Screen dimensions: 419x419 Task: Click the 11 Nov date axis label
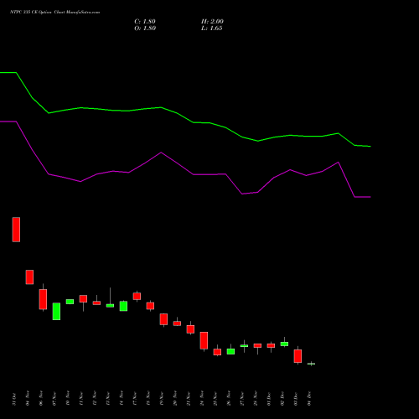point(81,399)
